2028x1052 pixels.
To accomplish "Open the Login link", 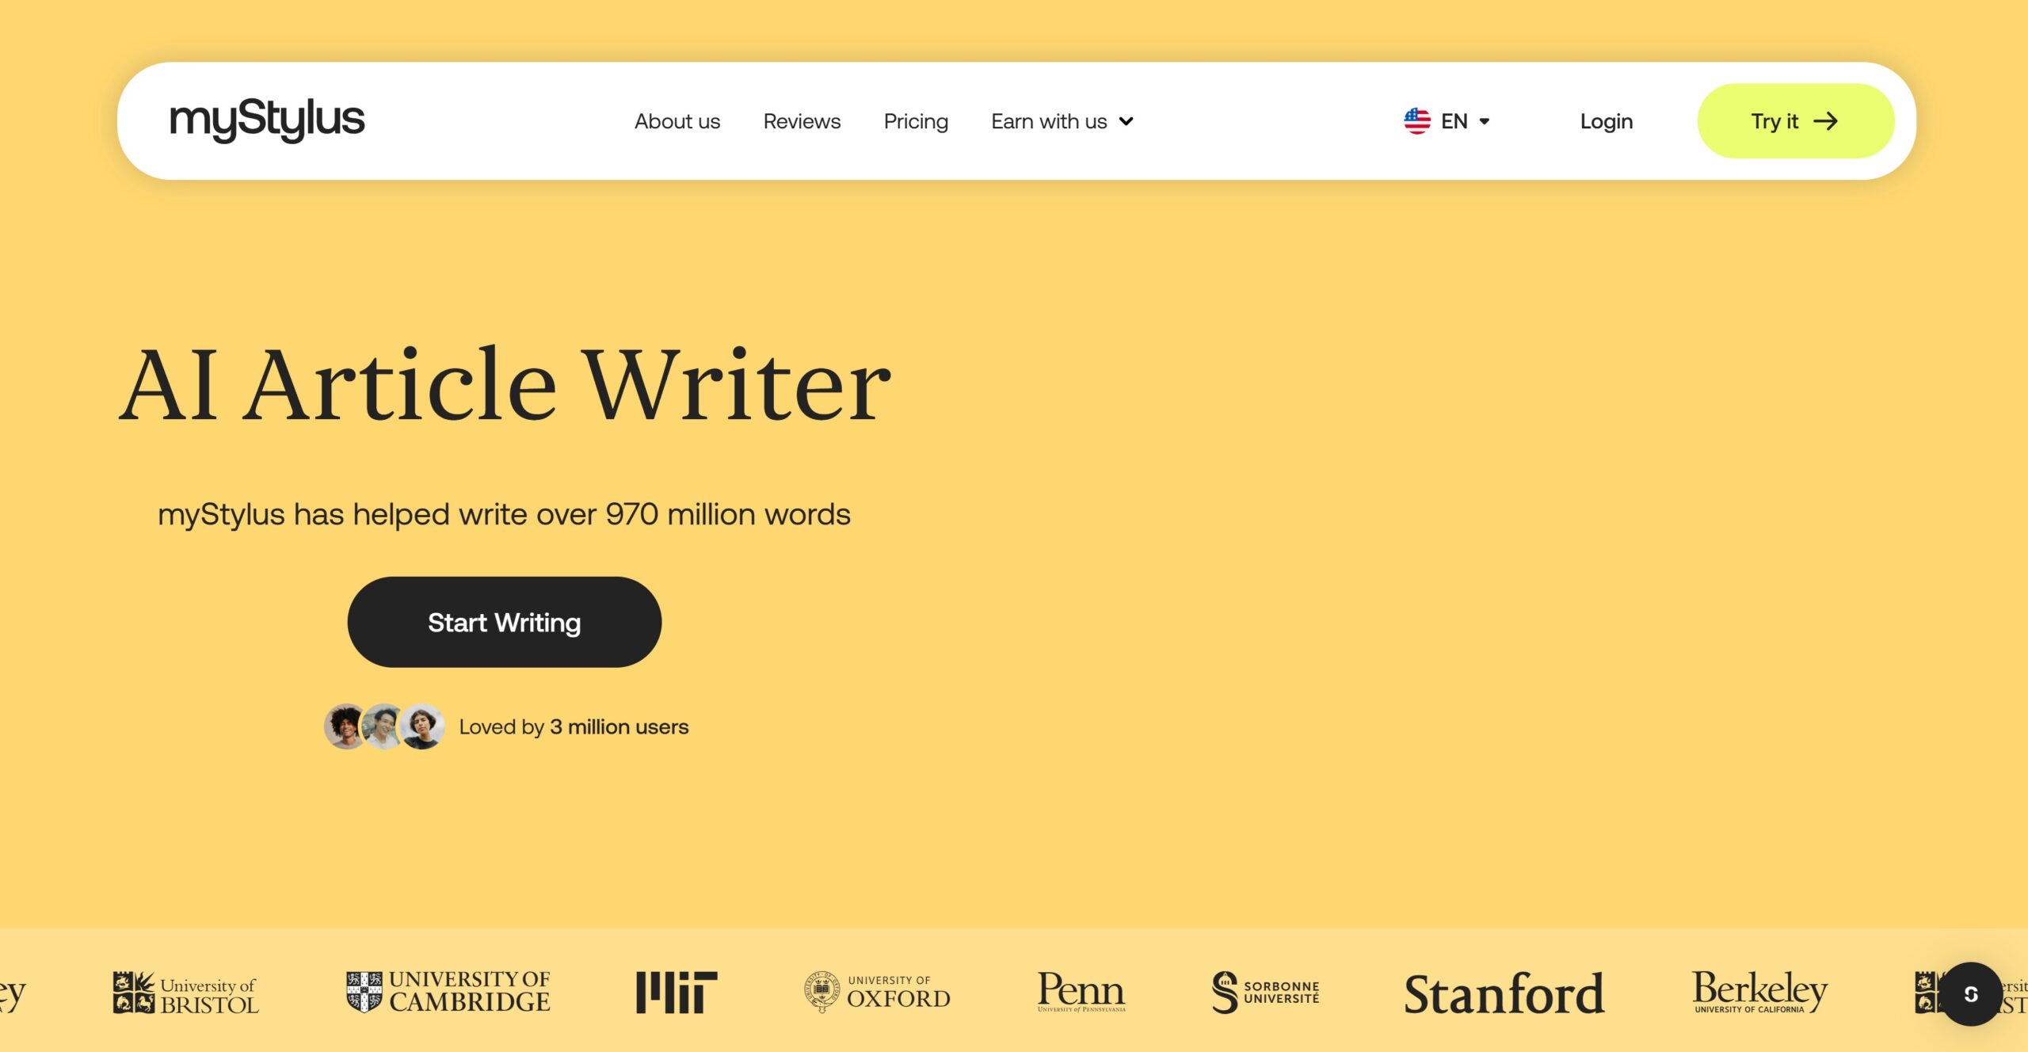I will point(1606,121).
